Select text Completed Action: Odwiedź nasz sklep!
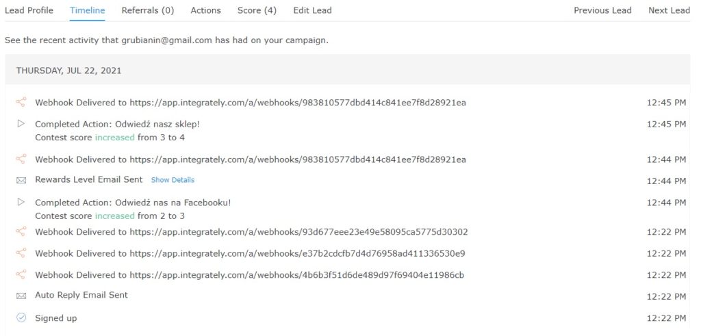The image size is (701, 336). click(x=117, y=125)
